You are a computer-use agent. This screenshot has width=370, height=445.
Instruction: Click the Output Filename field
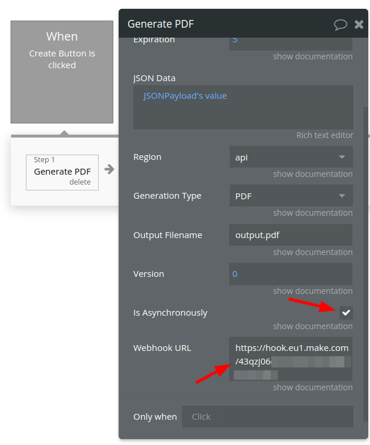coord(291,235)
